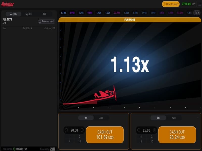Click the red airplane in the game
The width and height of the screenshot is (202, 151).
point(105,95)
